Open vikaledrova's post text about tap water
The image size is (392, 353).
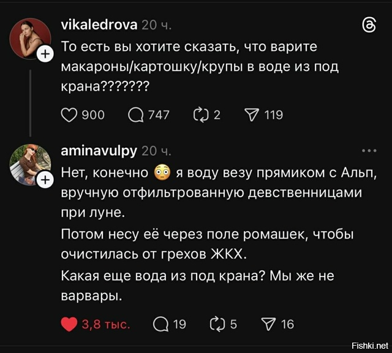tap(199, 66)
